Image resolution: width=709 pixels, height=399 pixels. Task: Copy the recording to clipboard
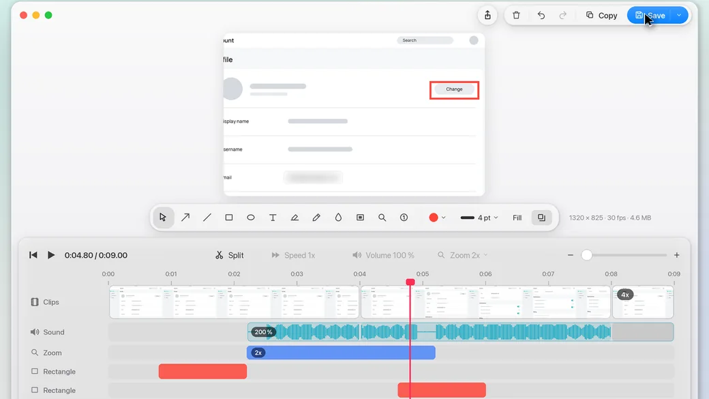click(601, 16)
